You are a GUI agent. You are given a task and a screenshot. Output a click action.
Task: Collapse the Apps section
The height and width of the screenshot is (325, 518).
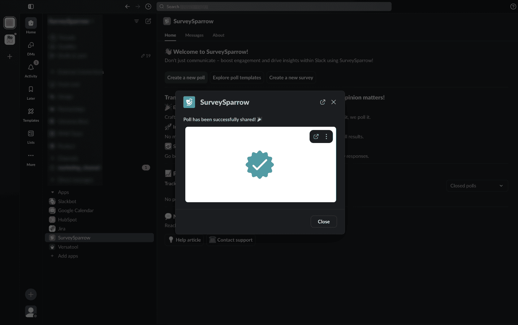[x=53, y=192]
